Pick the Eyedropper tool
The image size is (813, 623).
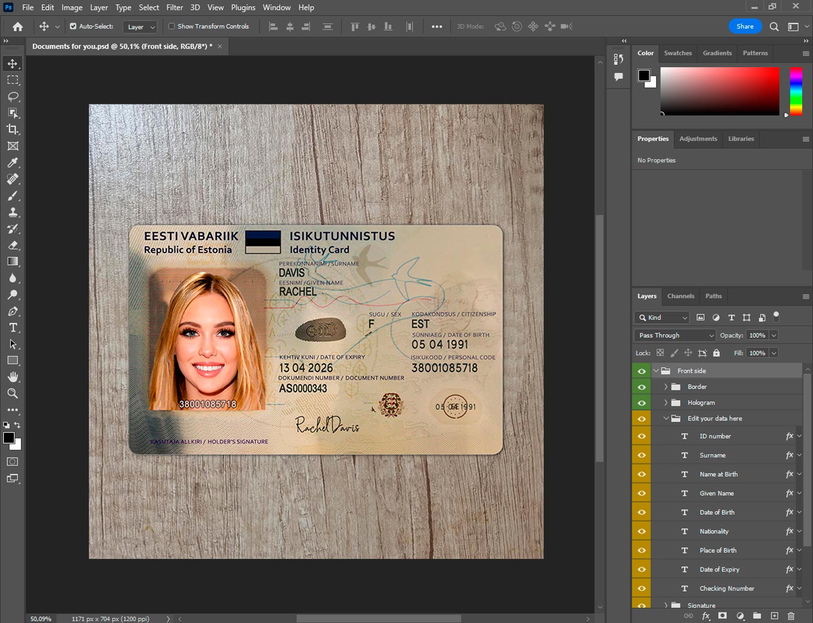click(x=13, y=162)
